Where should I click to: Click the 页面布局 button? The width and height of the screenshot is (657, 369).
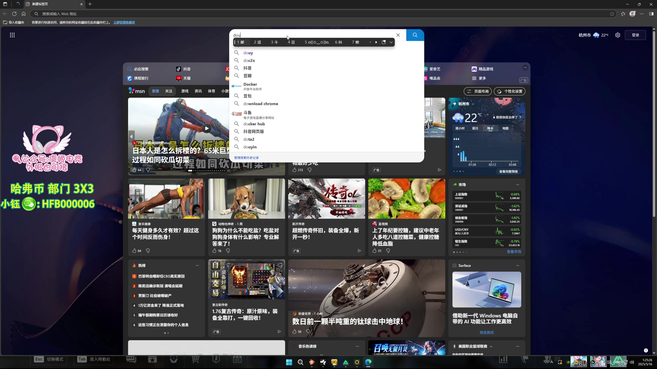(478, 91)
